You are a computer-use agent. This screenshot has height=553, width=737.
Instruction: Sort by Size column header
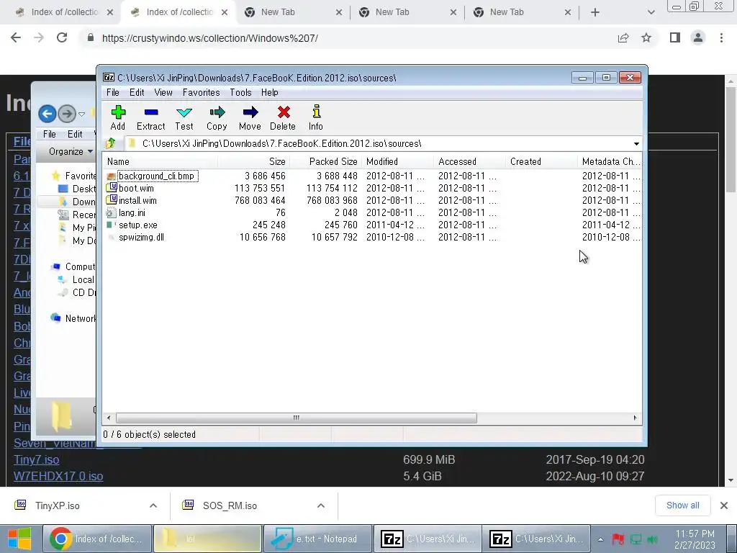[x=254, y=161]
